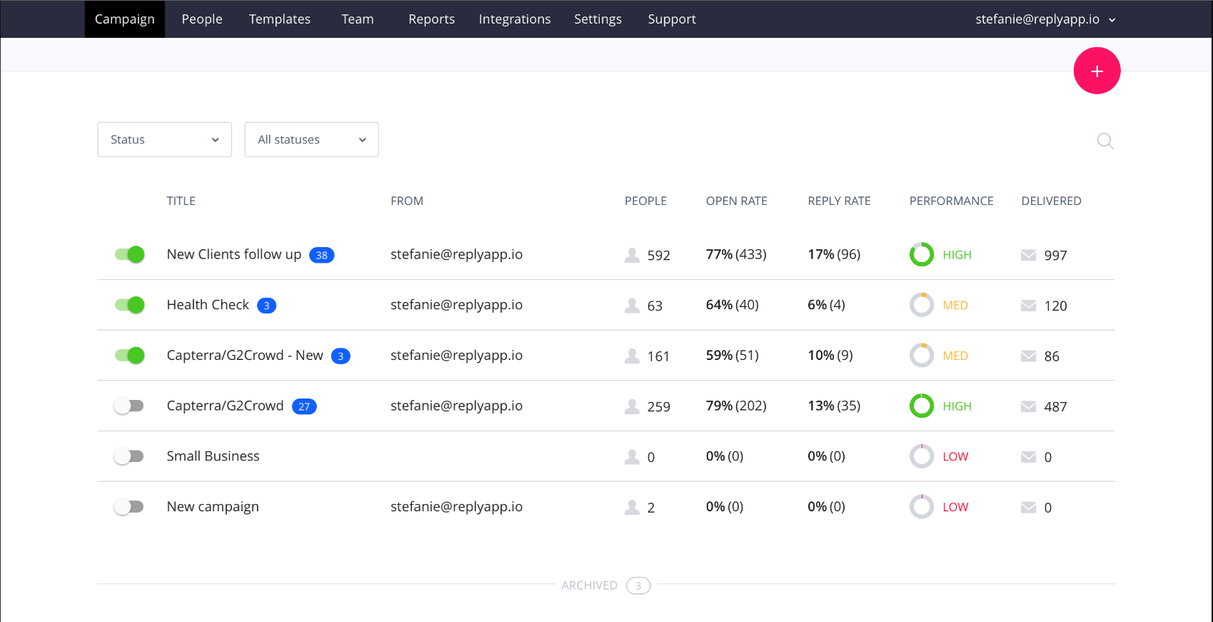This screenshot has width=1213, height=622.
Task: Click HIGH label in Capterra/G2Crowd row
Action: (957, 406)
